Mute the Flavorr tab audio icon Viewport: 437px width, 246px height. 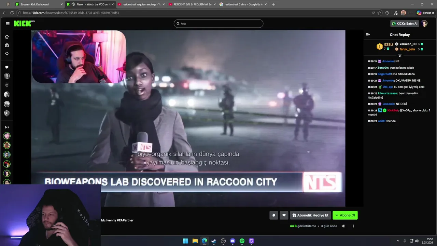(73, 4)
